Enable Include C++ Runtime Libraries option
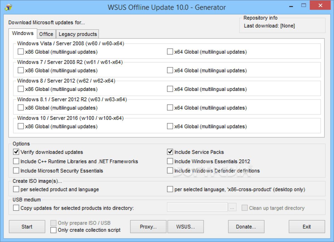This screenshot has height=242, width=334. (x=16, y=161)
